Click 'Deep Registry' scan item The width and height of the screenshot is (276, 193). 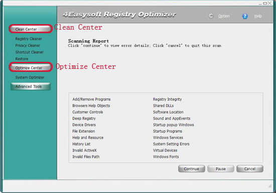[84, 119]
